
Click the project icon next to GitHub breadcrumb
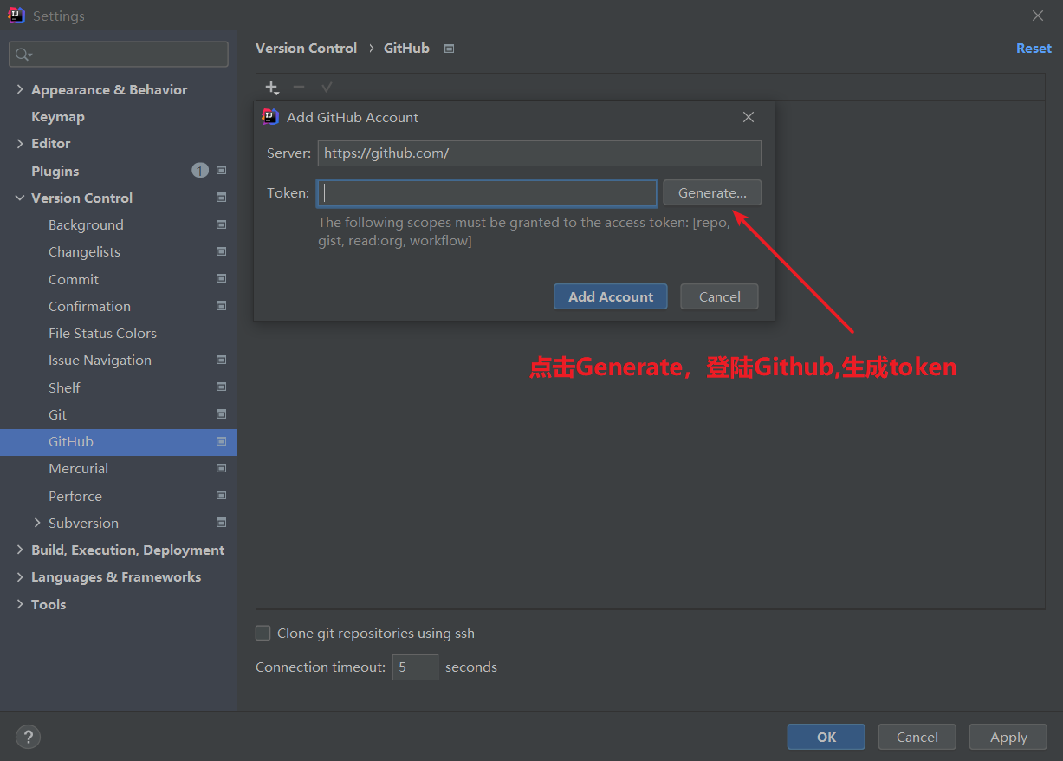point(449,49)
